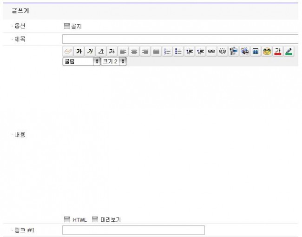Screen dimensions: 302x237
Task: Click the insert media video icon
Action: pos(234,51)
